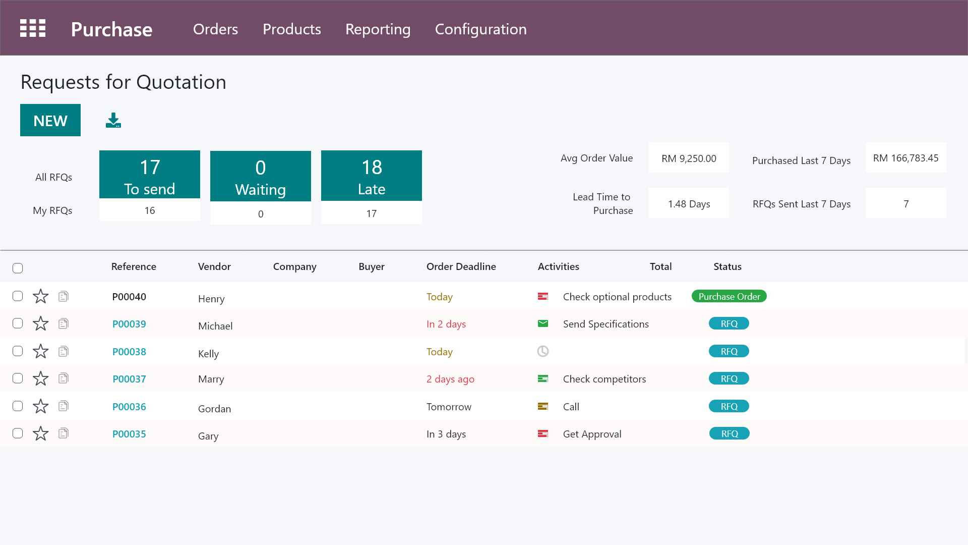Click the Get Approval activity icon for P00035
Viewport: 968px width, 545px height.
click(x=543, y=433)
